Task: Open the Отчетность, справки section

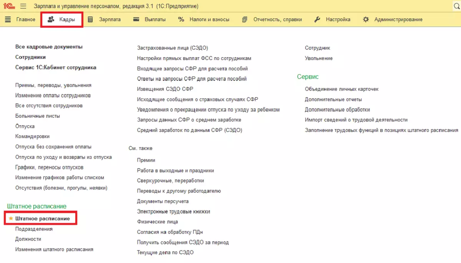Action: pos(278,19)
